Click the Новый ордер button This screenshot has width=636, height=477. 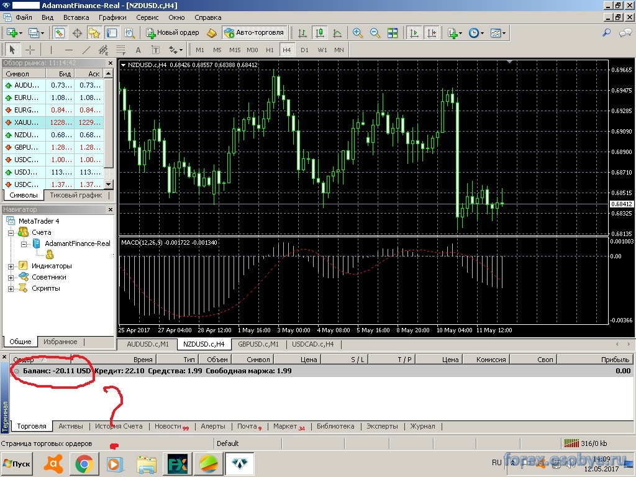click(173, 33)
